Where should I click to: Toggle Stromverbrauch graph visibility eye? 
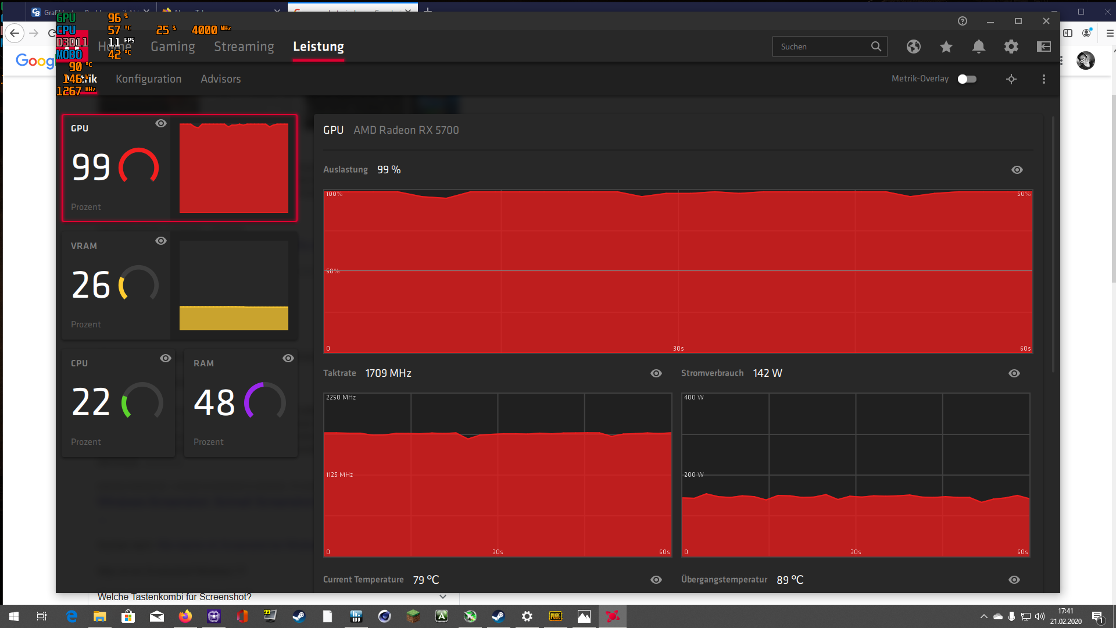(1014, 373)
